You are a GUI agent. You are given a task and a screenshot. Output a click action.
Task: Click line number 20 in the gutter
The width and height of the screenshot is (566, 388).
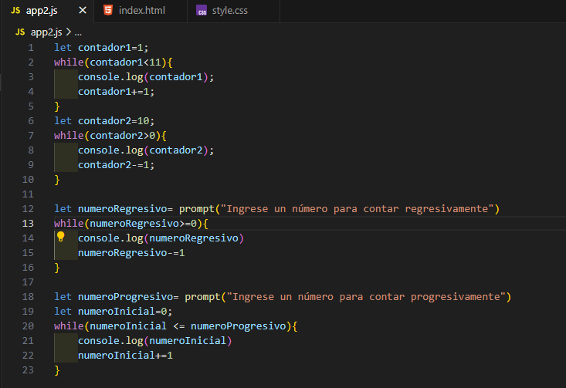(x=28, y=326)
